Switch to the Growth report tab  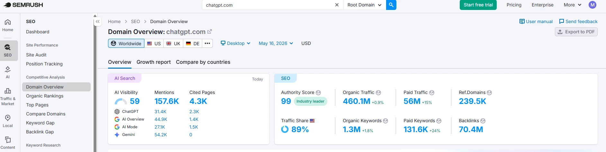pos(154,62)
